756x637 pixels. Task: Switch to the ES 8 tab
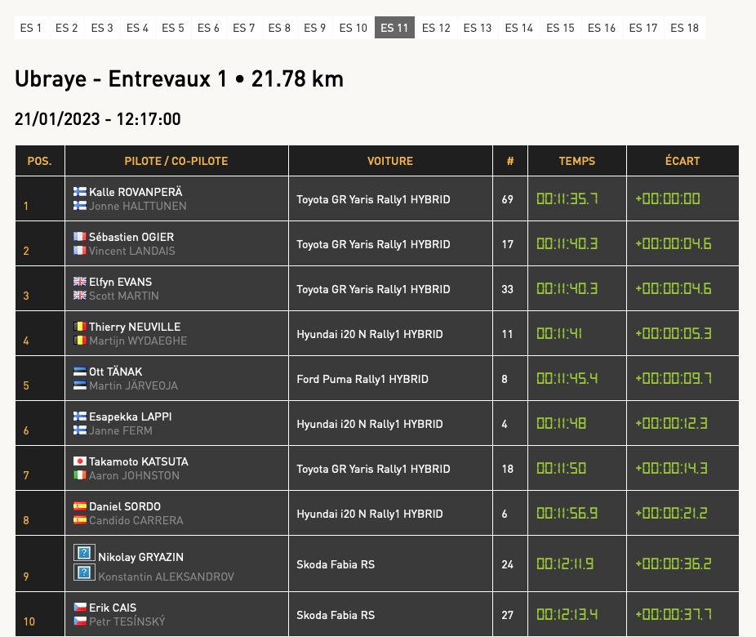279,28
